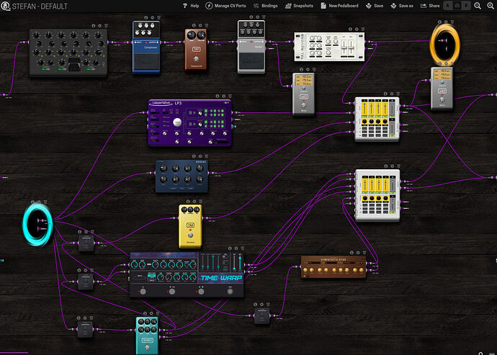Delete Time Warp with its trash icon
This screenshot has height=355, width=497.
(x=243, y=248)
